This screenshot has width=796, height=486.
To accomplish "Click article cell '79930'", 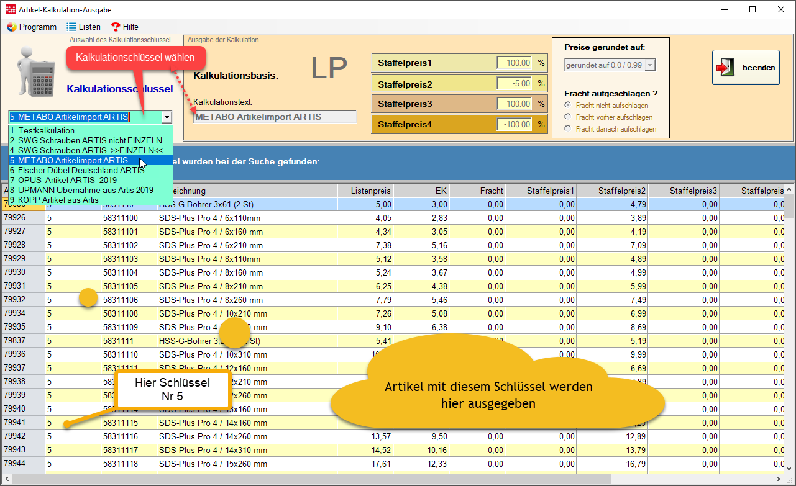I will [x=23, y=272].
